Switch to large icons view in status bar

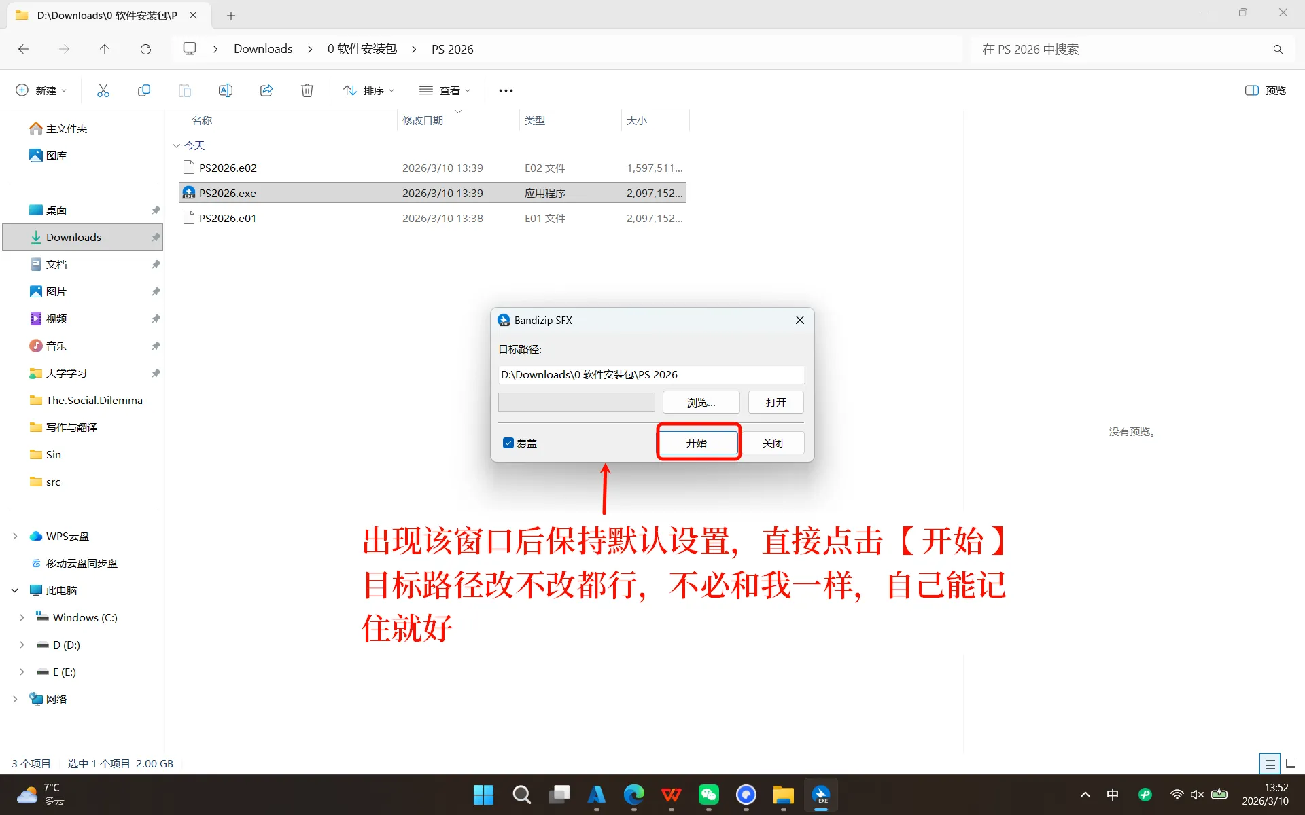pyautogui.click(x=1290, y=763)
